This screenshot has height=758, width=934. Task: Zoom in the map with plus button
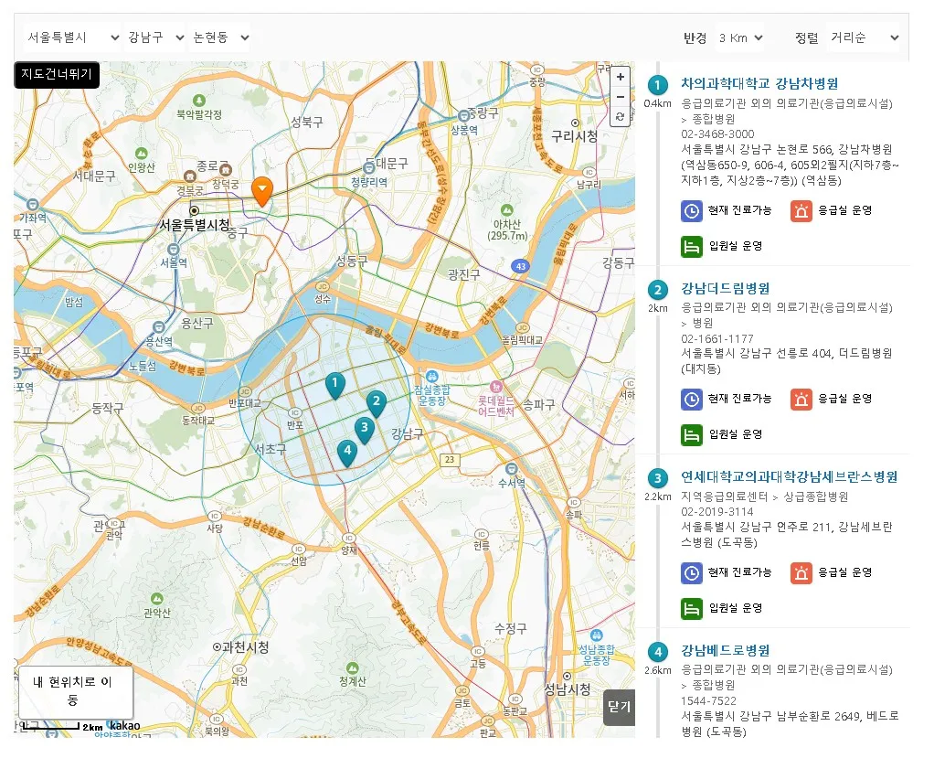[621, 77]
